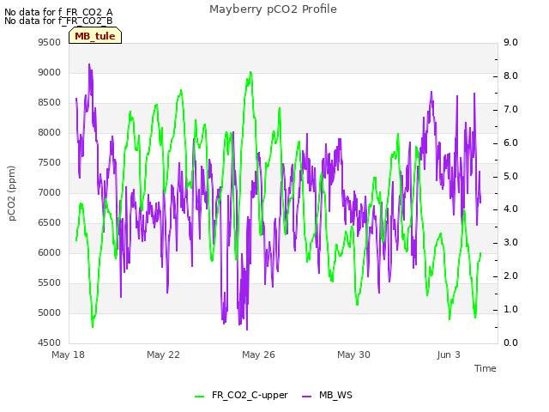
Task: Click the 6500 left axis value
Action: click(x=50, y=223)
